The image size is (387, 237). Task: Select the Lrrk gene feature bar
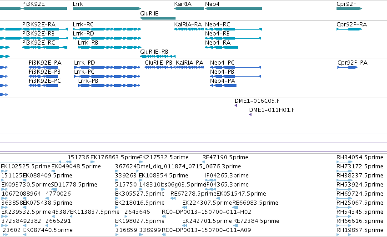click(107, 9)
